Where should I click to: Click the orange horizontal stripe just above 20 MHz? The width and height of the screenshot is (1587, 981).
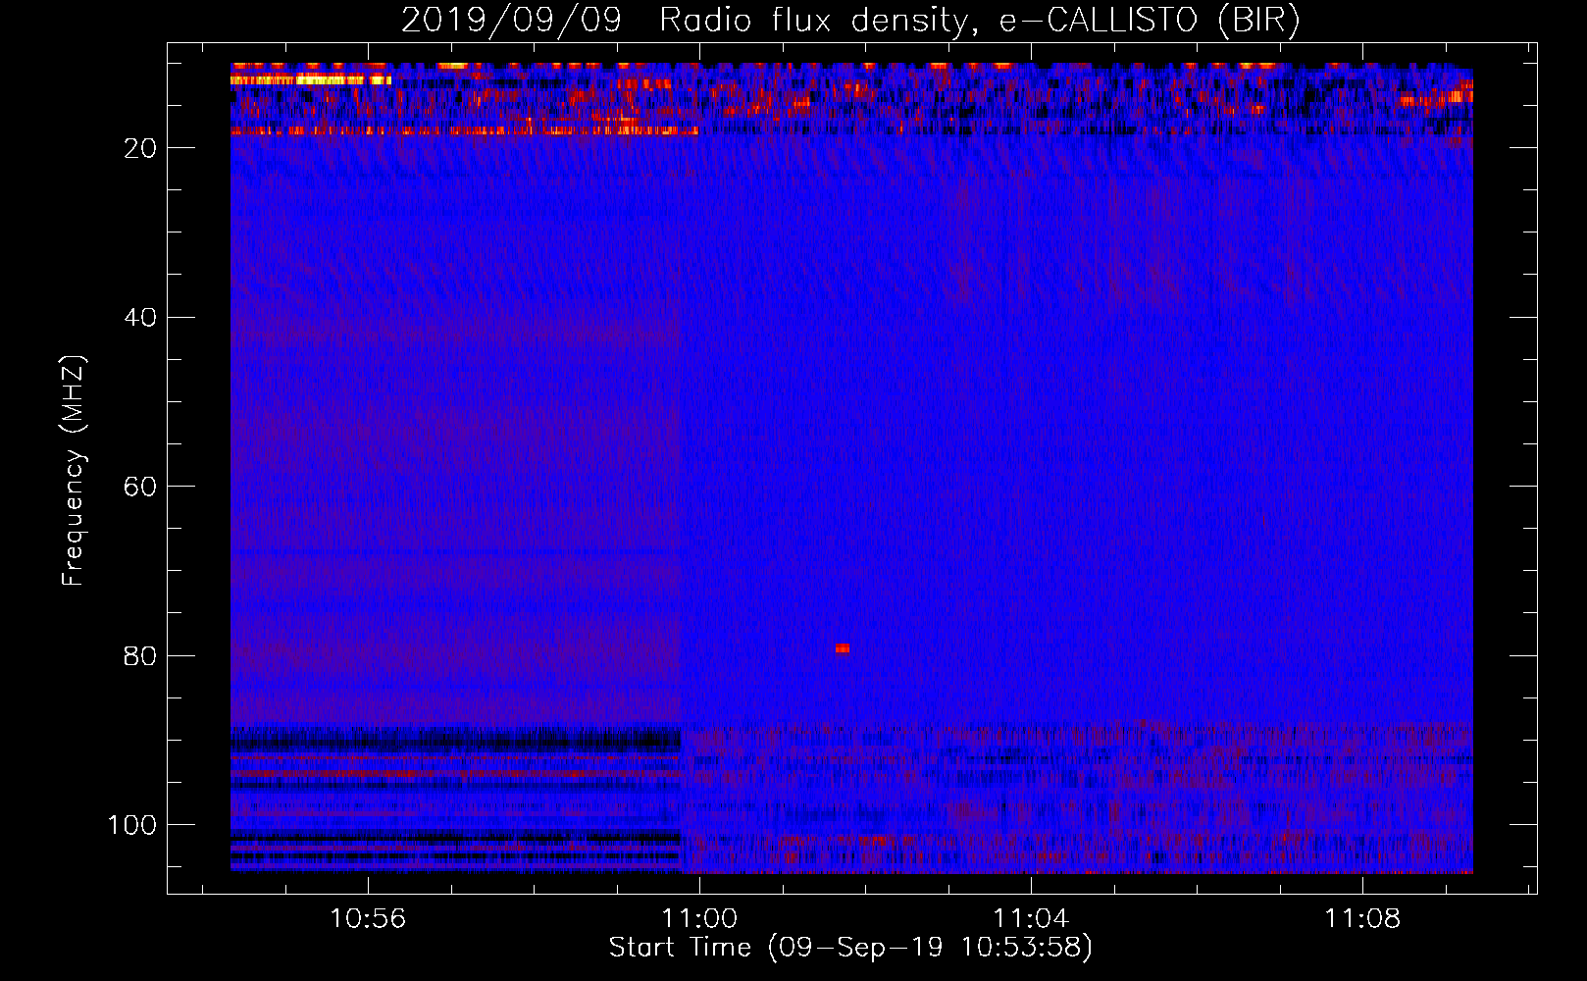pos(464,130)
